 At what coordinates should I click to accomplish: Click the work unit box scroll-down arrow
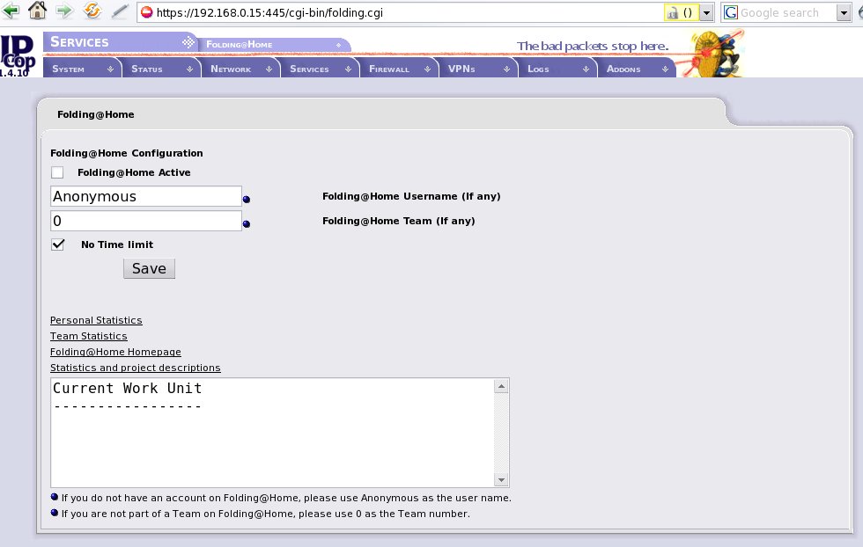coord(501,480)
